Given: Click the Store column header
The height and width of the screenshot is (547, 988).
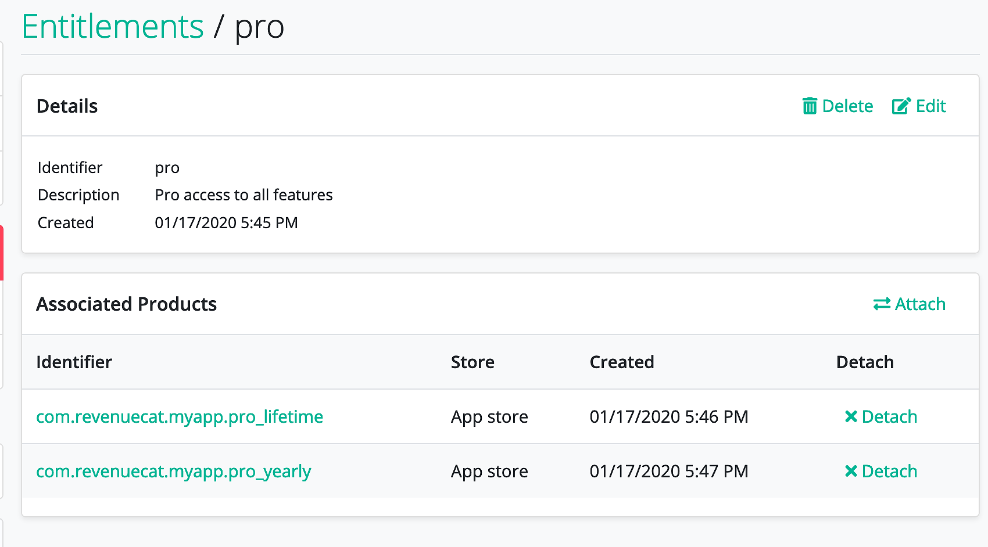Looking at the screenshot, I should click(x=472, y=362).
